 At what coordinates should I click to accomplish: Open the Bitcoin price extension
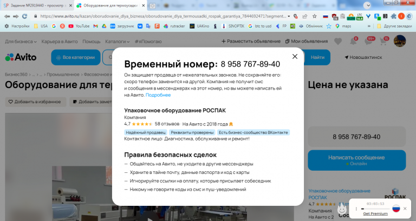[x=351, y=17]
